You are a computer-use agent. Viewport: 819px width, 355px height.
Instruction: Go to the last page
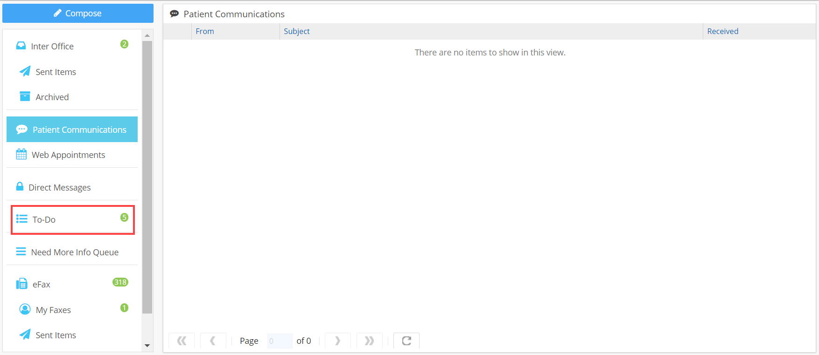click(x=369, y=341)
